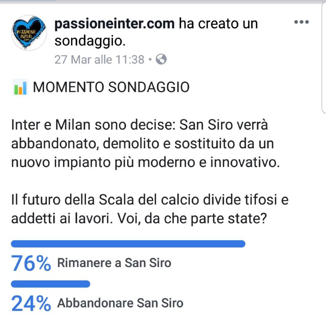Click the 24% blue result bar
326x314 pixels.
pos(51,284)
